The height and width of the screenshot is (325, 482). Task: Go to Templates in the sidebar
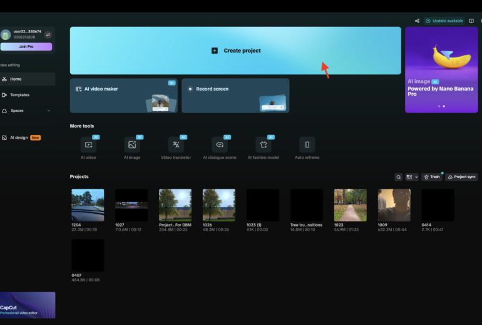[20, 95]
